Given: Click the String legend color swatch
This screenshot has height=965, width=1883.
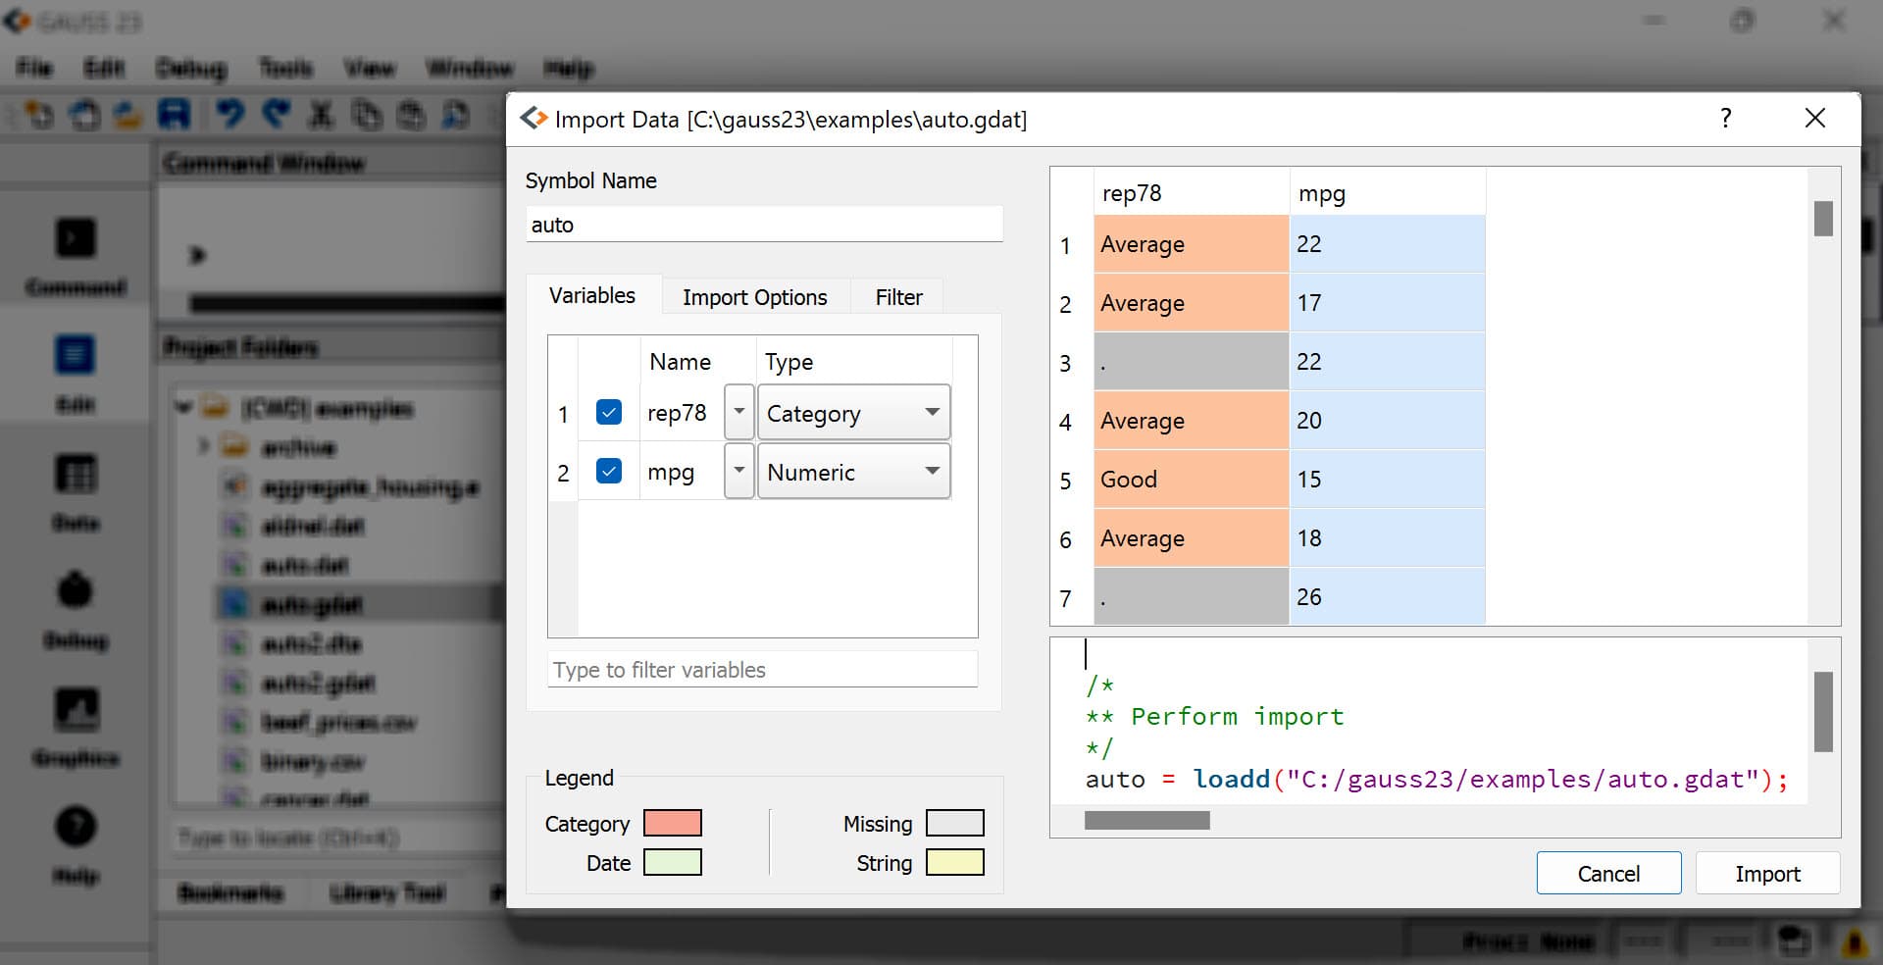Looking at the screenshot, I should pos(954,862).
